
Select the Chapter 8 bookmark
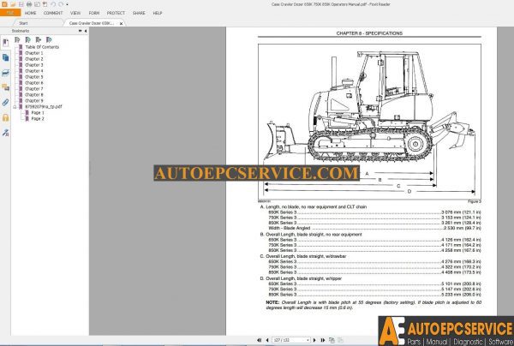coord(34,95)
